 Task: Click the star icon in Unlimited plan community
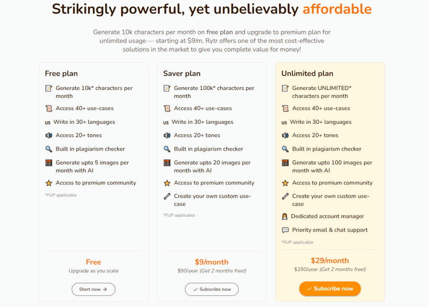(x=285, y=183)
